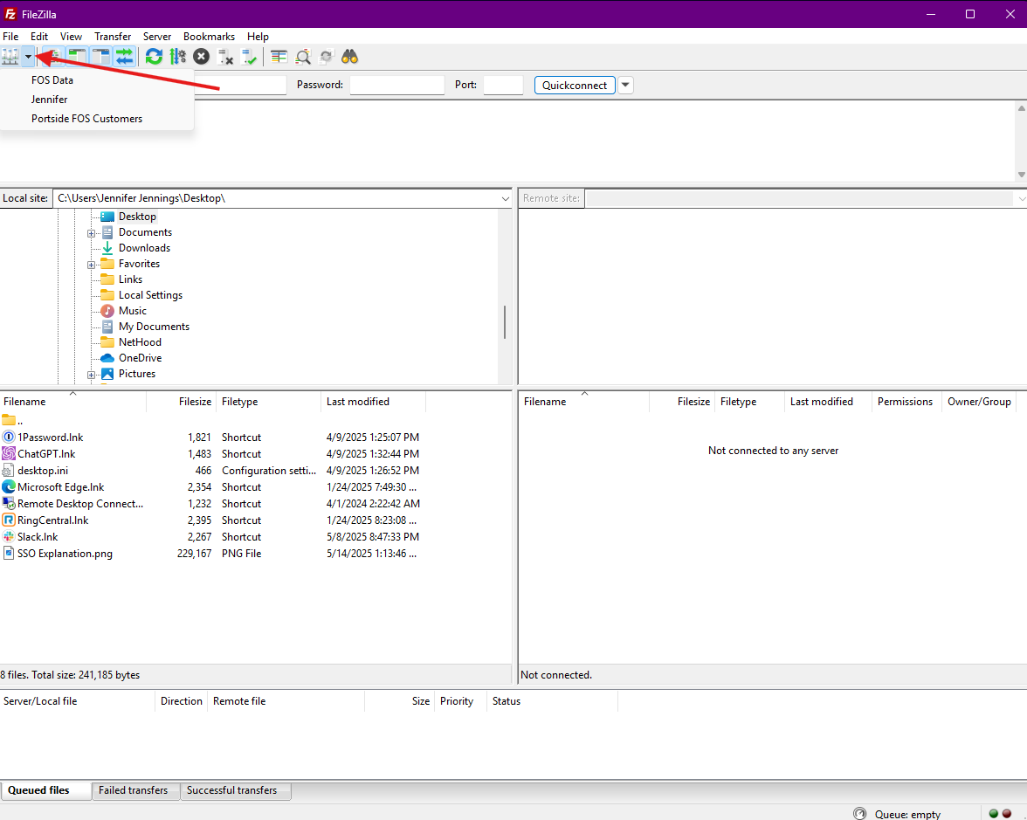1027x820 pixels.
Task: Sort local files by Filesize column
Action: tap(182, 402)
